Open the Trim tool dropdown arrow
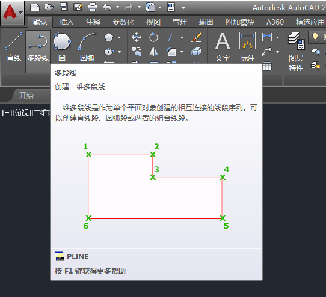Screen dimensions: 326x297 [182, 38]
